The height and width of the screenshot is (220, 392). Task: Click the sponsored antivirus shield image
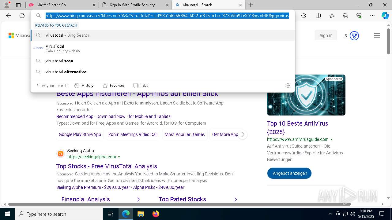(x=306, y=95)
